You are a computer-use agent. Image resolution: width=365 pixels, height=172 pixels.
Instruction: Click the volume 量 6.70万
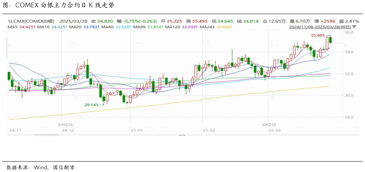point(299,21)
